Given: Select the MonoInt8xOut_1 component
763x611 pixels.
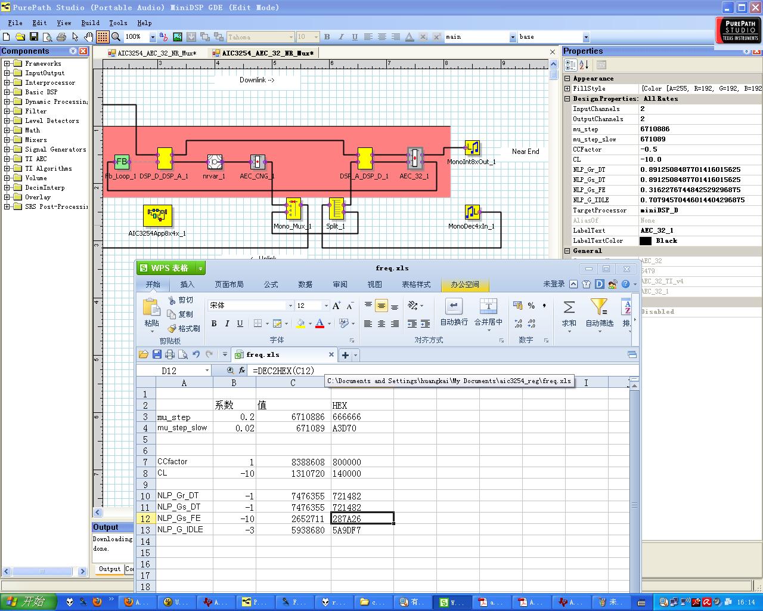Looking at the screenshot, I should click(472, 147).
